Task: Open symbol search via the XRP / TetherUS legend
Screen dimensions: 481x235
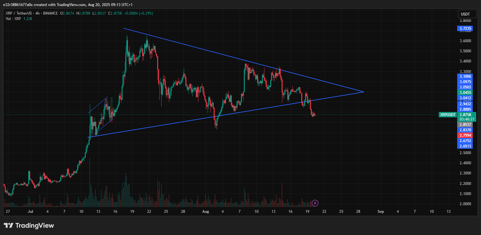Action: pos(19,13)
